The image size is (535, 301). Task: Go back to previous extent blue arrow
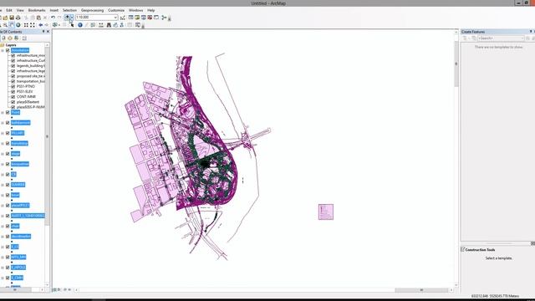(41, 25)
